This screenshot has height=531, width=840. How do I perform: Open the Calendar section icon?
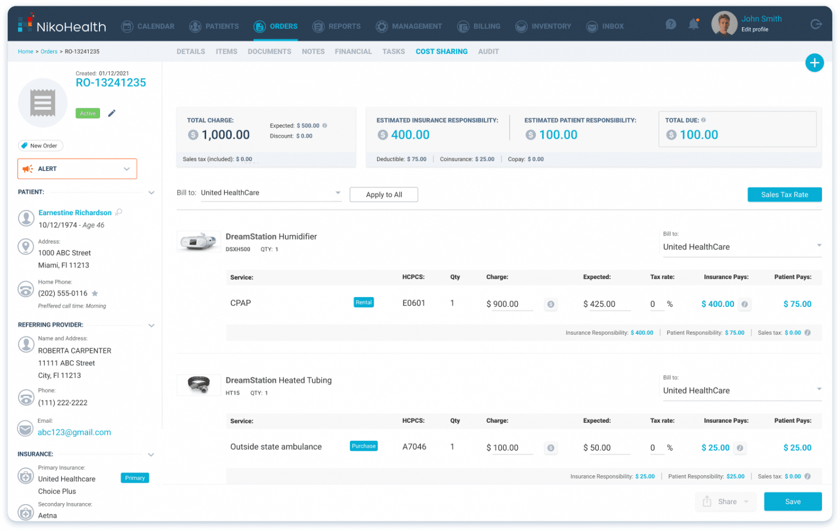pos(127,26)
